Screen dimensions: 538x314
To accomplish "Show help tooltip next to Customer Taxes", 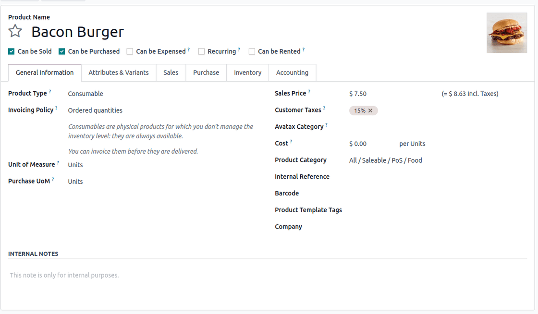I will pyautogui.click(x=324, y=108).
